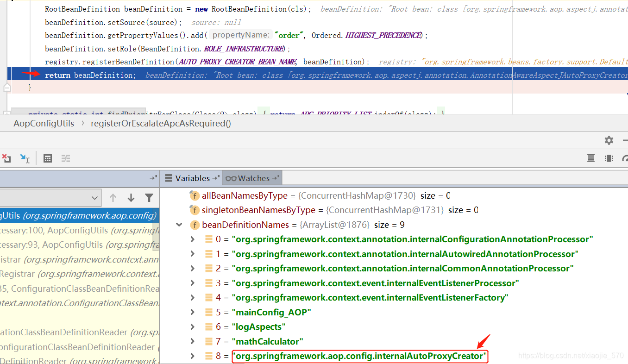Click AUTO_PROXY_CREATOR_BEAN_NAME in the register call
The width and height of the screenshot is (628, 364).
pyautogui.click(x=238, y=62)
